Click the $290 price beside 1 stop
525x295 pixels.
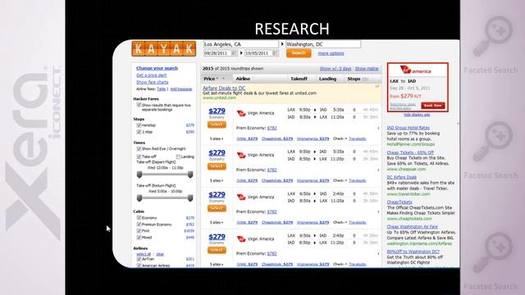[189, 132]
